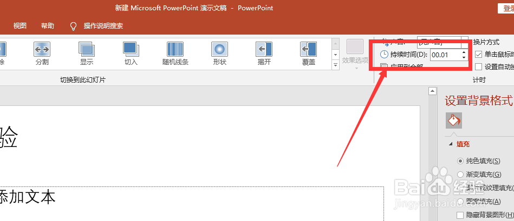Open the 视图 (View) ribbon tab
This screenshot has width=514, height=221.
pyautogui.click(x=19, y=26)
